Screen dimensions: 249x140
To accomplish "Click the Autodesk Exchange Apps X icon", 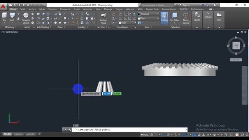I will (203, 5).
